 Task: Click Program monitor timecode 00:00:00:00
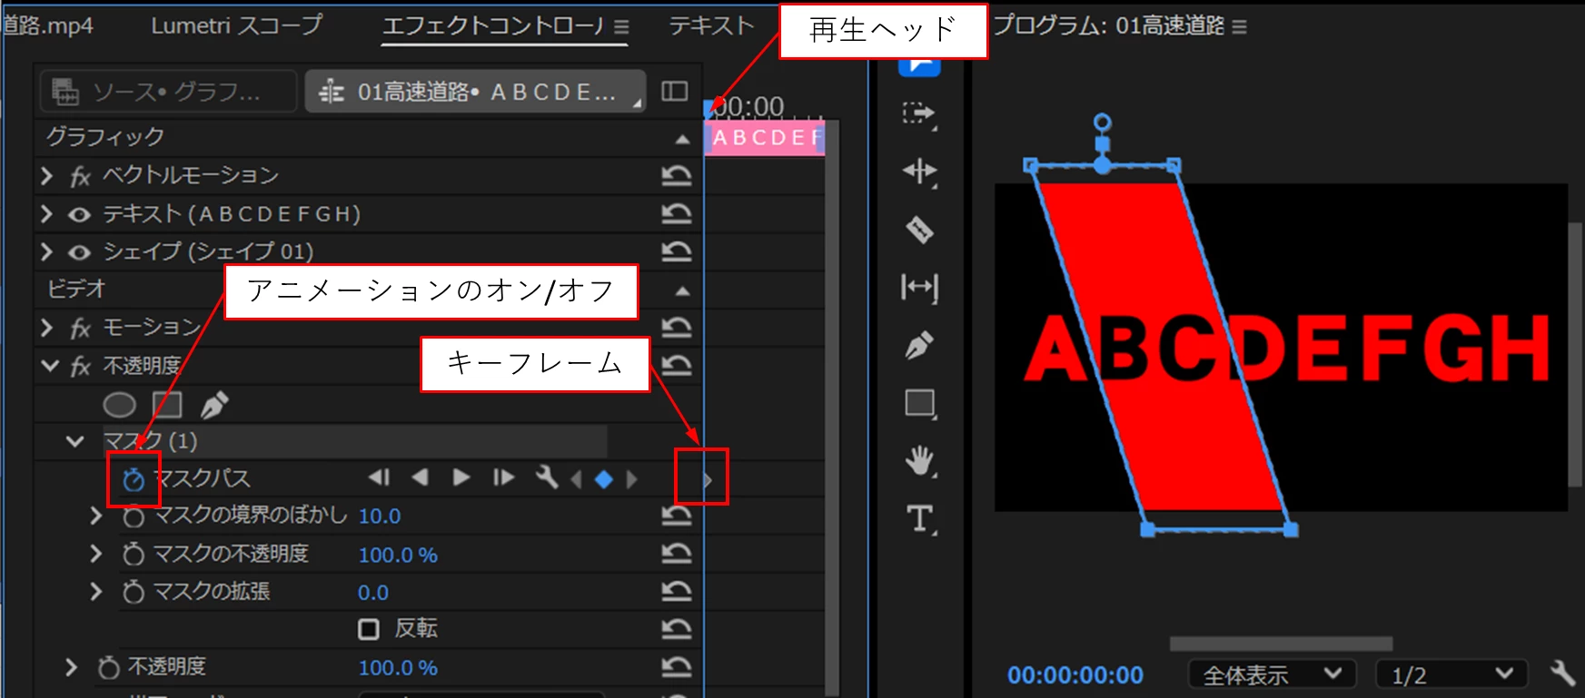(1075, 675)
